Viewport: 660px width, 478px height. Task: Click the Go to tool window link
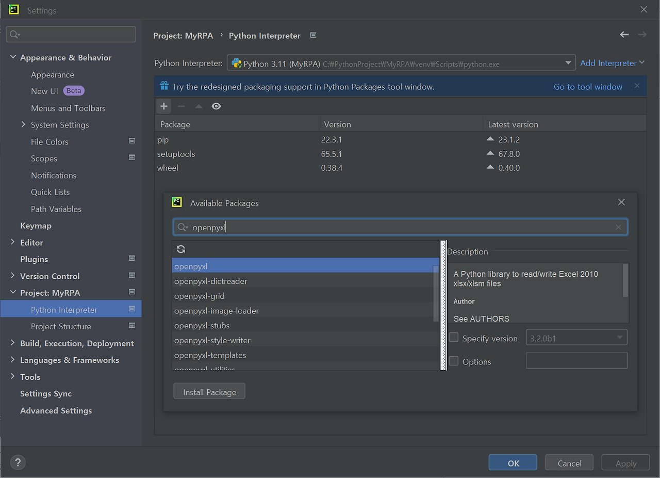click(588, 87)
